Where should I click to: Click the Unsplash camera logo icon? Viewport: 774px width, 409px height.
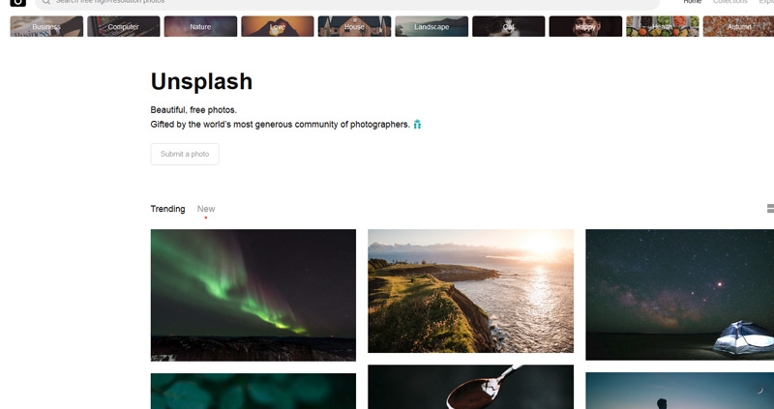click(x=17, y=2)
